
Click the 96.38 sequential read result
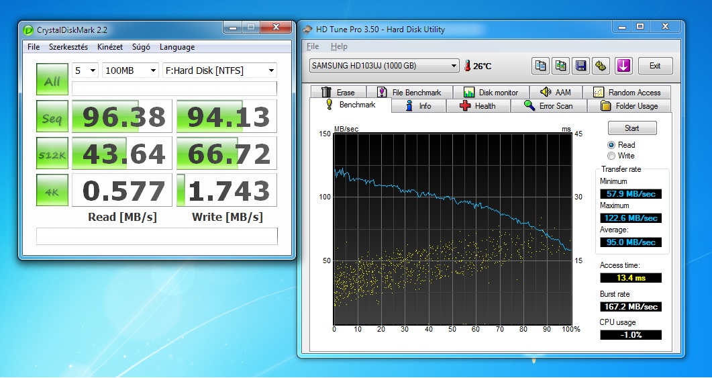122,116
